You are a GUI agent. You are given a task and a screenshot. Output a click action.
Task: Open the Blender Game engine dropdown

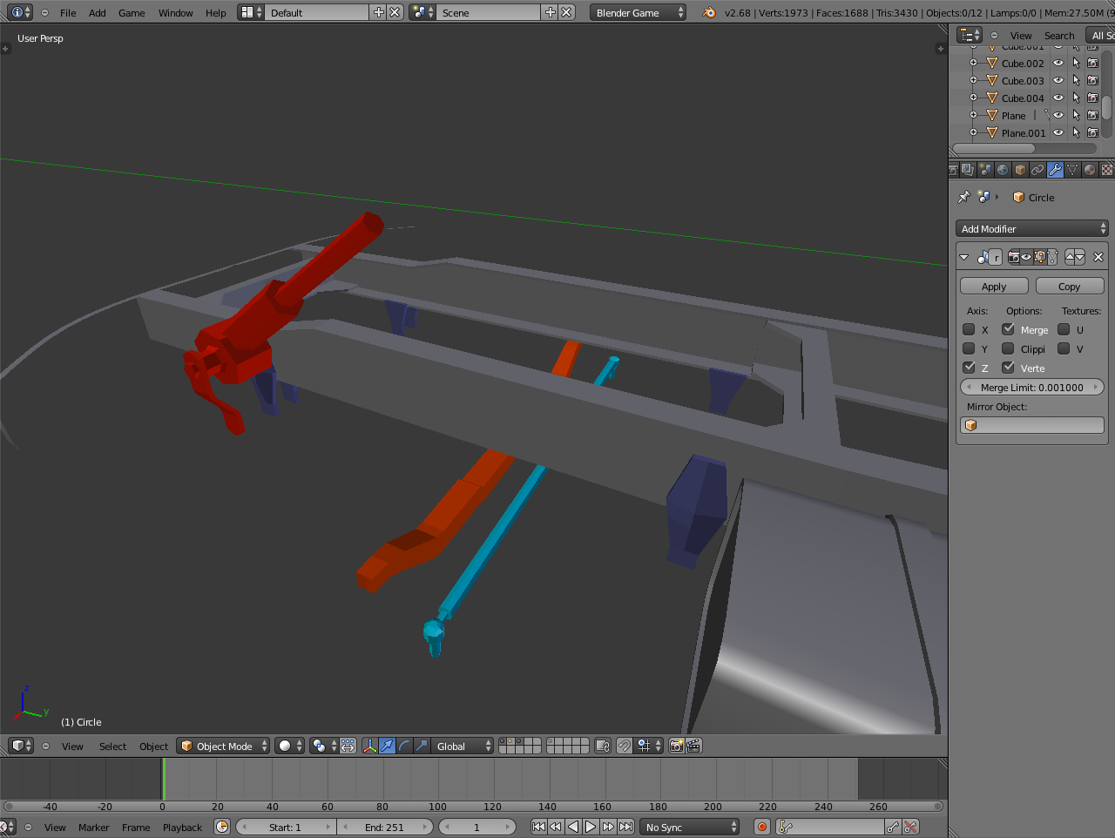tap(638, 12)
